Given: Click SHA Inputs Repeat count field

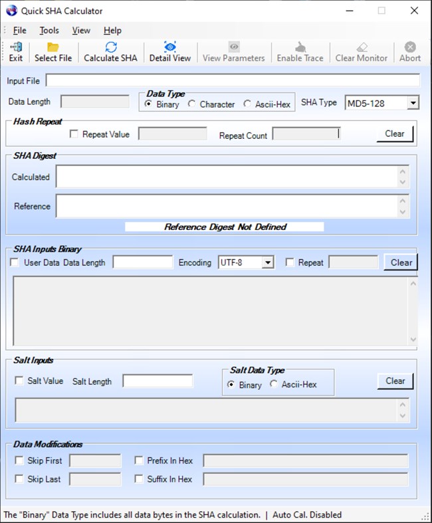Looking at the screenshot, I should click(x=354, y=262).
